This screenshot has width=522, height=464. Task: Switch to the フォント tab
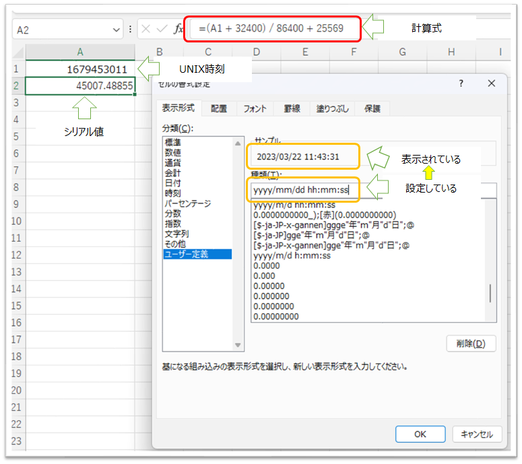[x=255, y=109]
